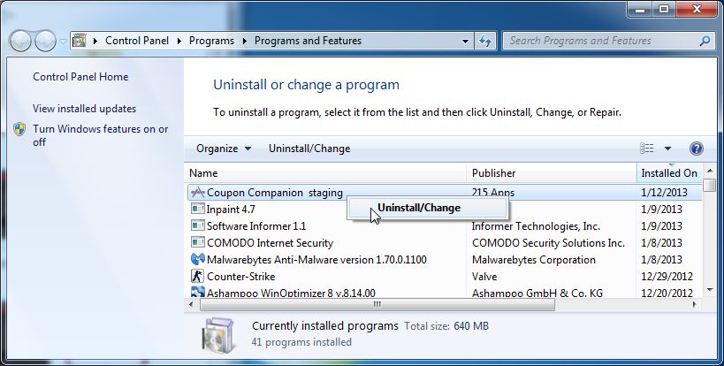Viewport: 724px width, 366px height.
Task: Click the Back navigation arrow button
Action: (20, 41)
